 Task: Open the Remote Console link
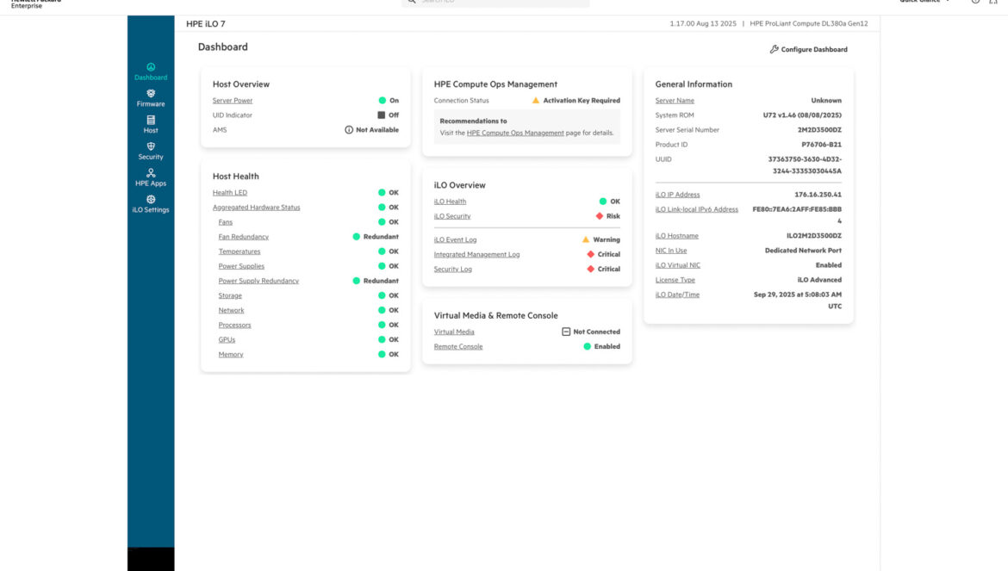click(x=458, y=347)
